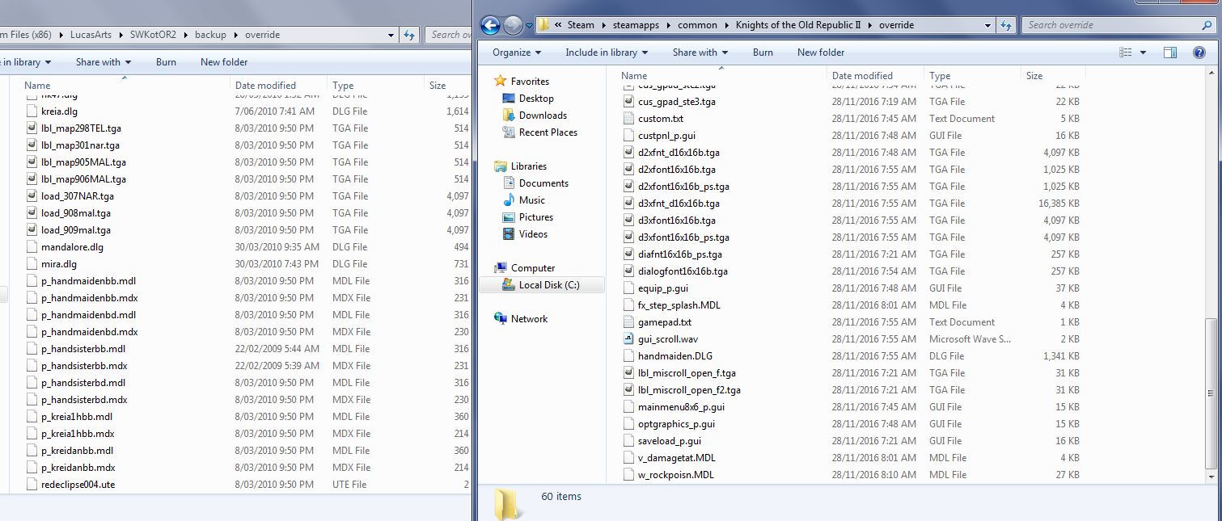The image size is (1222, 521).
Task: Open Desktop in Favorites
Action: coord(536,99)
